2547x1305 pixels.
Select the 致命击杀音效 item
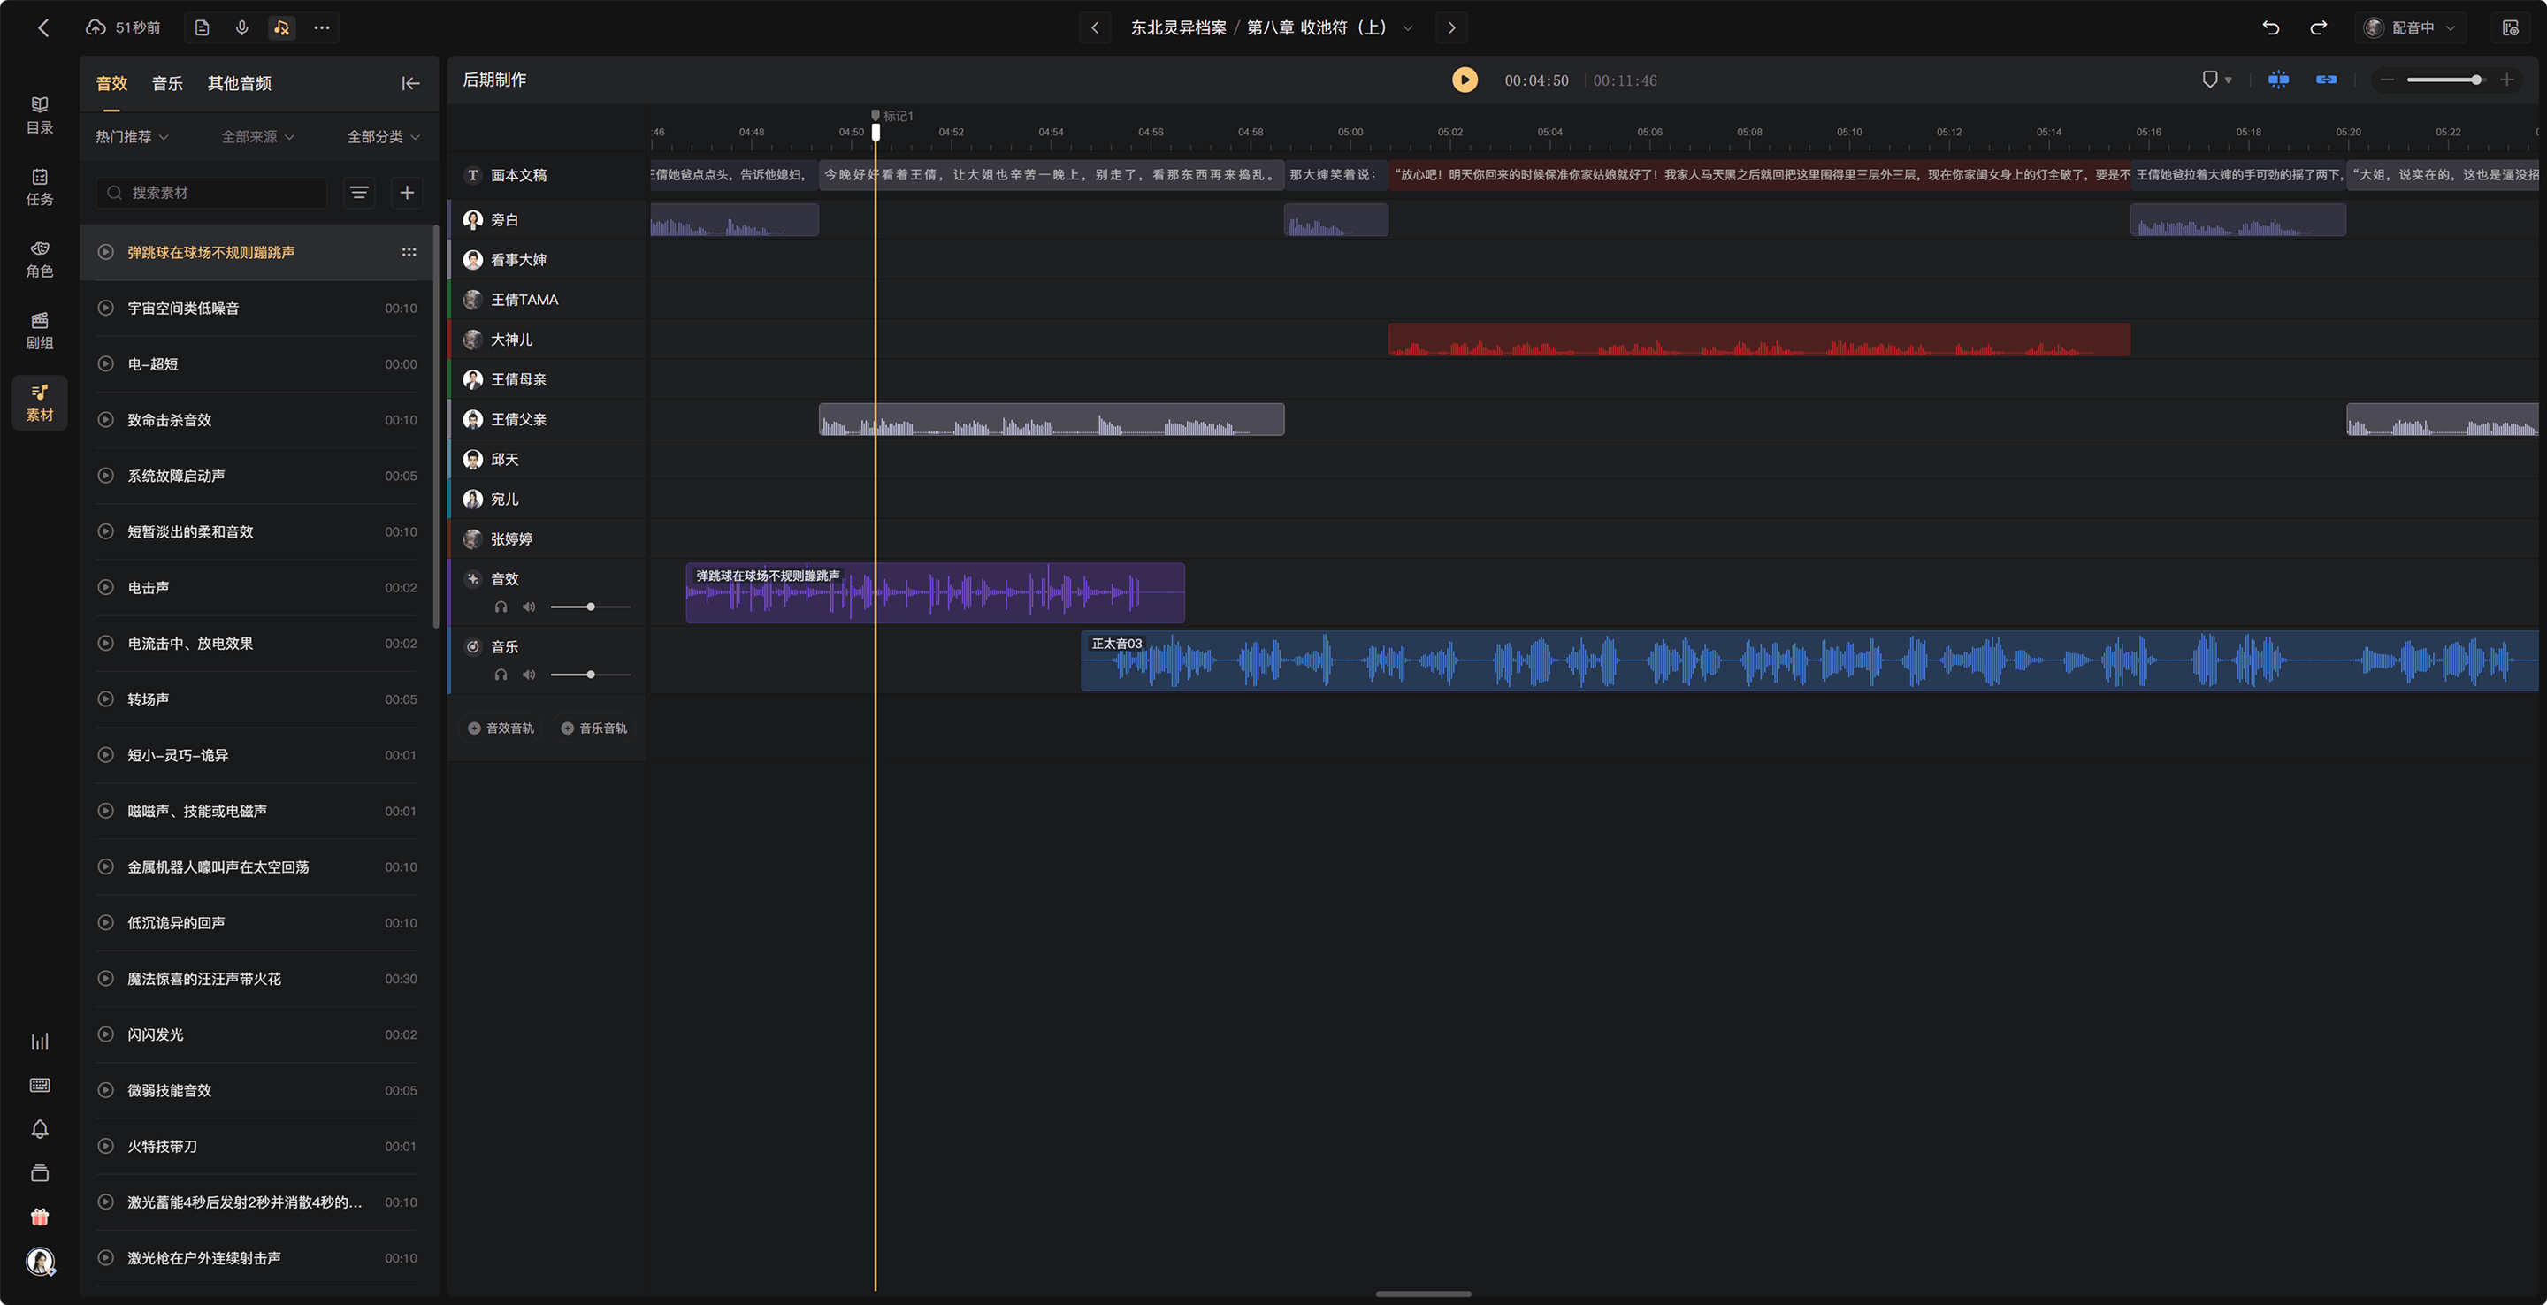(x=258, y=420)
